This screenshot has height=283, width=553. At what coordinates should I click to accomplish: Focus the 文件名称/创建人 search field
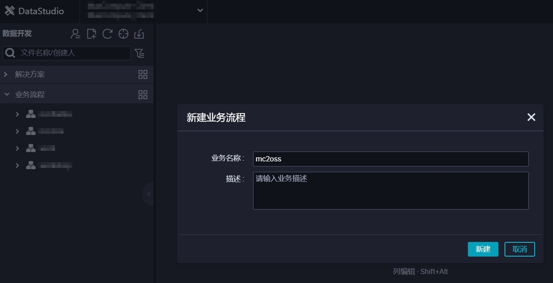tap(67, 53)
